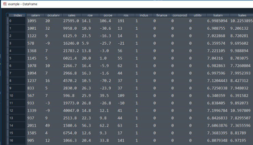
Task: Select salary cell 578
Action: (31, 43)
